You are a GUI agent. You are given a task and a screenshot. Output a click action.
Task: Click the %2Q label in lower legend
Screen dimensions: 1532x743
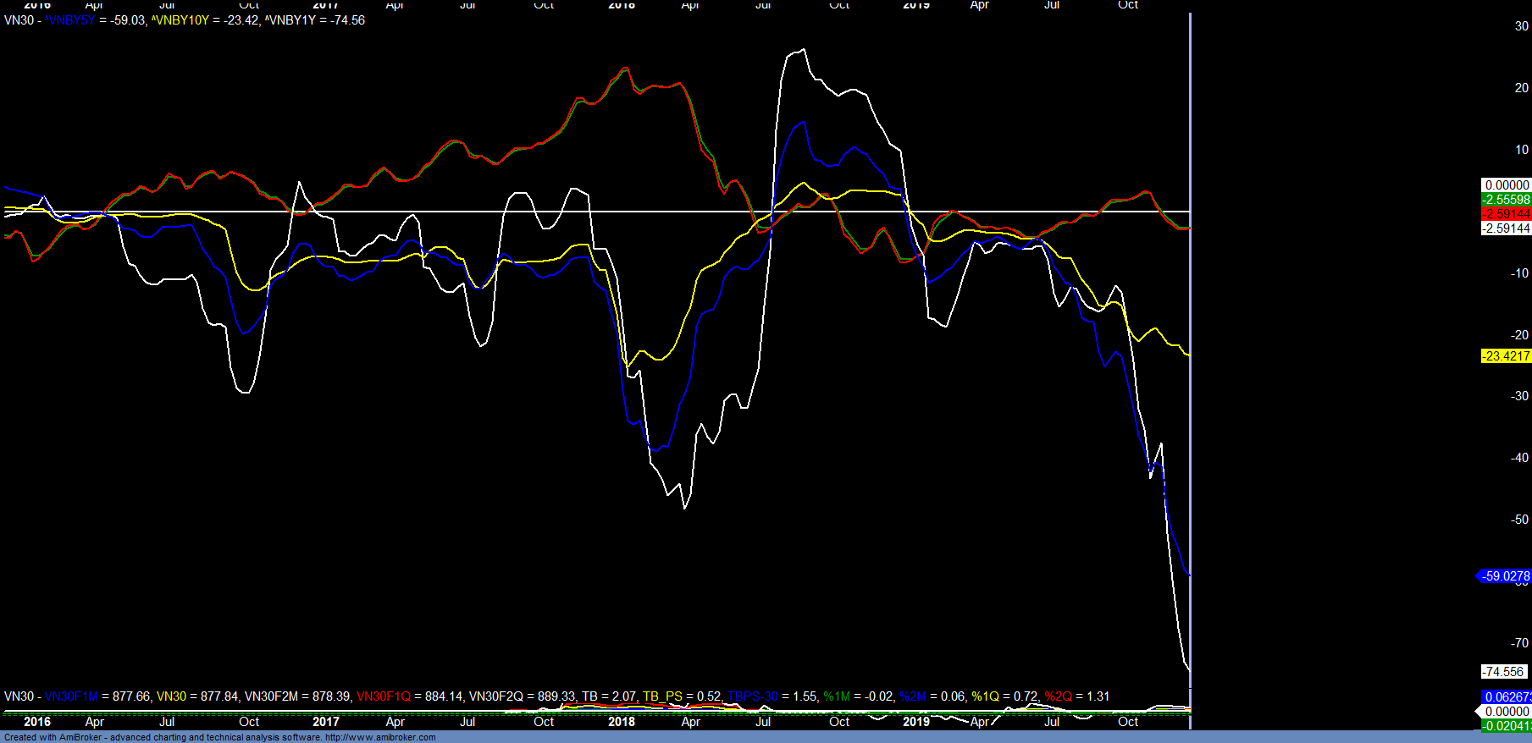[1058, 696]
